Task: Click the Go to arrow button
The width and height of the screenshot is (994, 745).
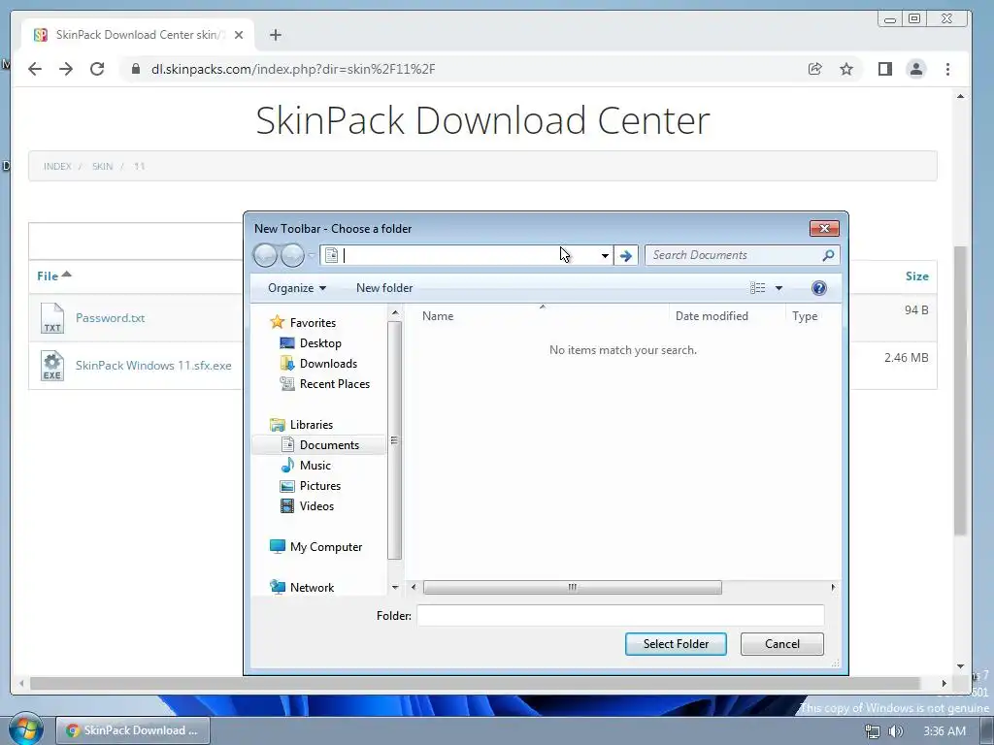Action: point(626,255)
